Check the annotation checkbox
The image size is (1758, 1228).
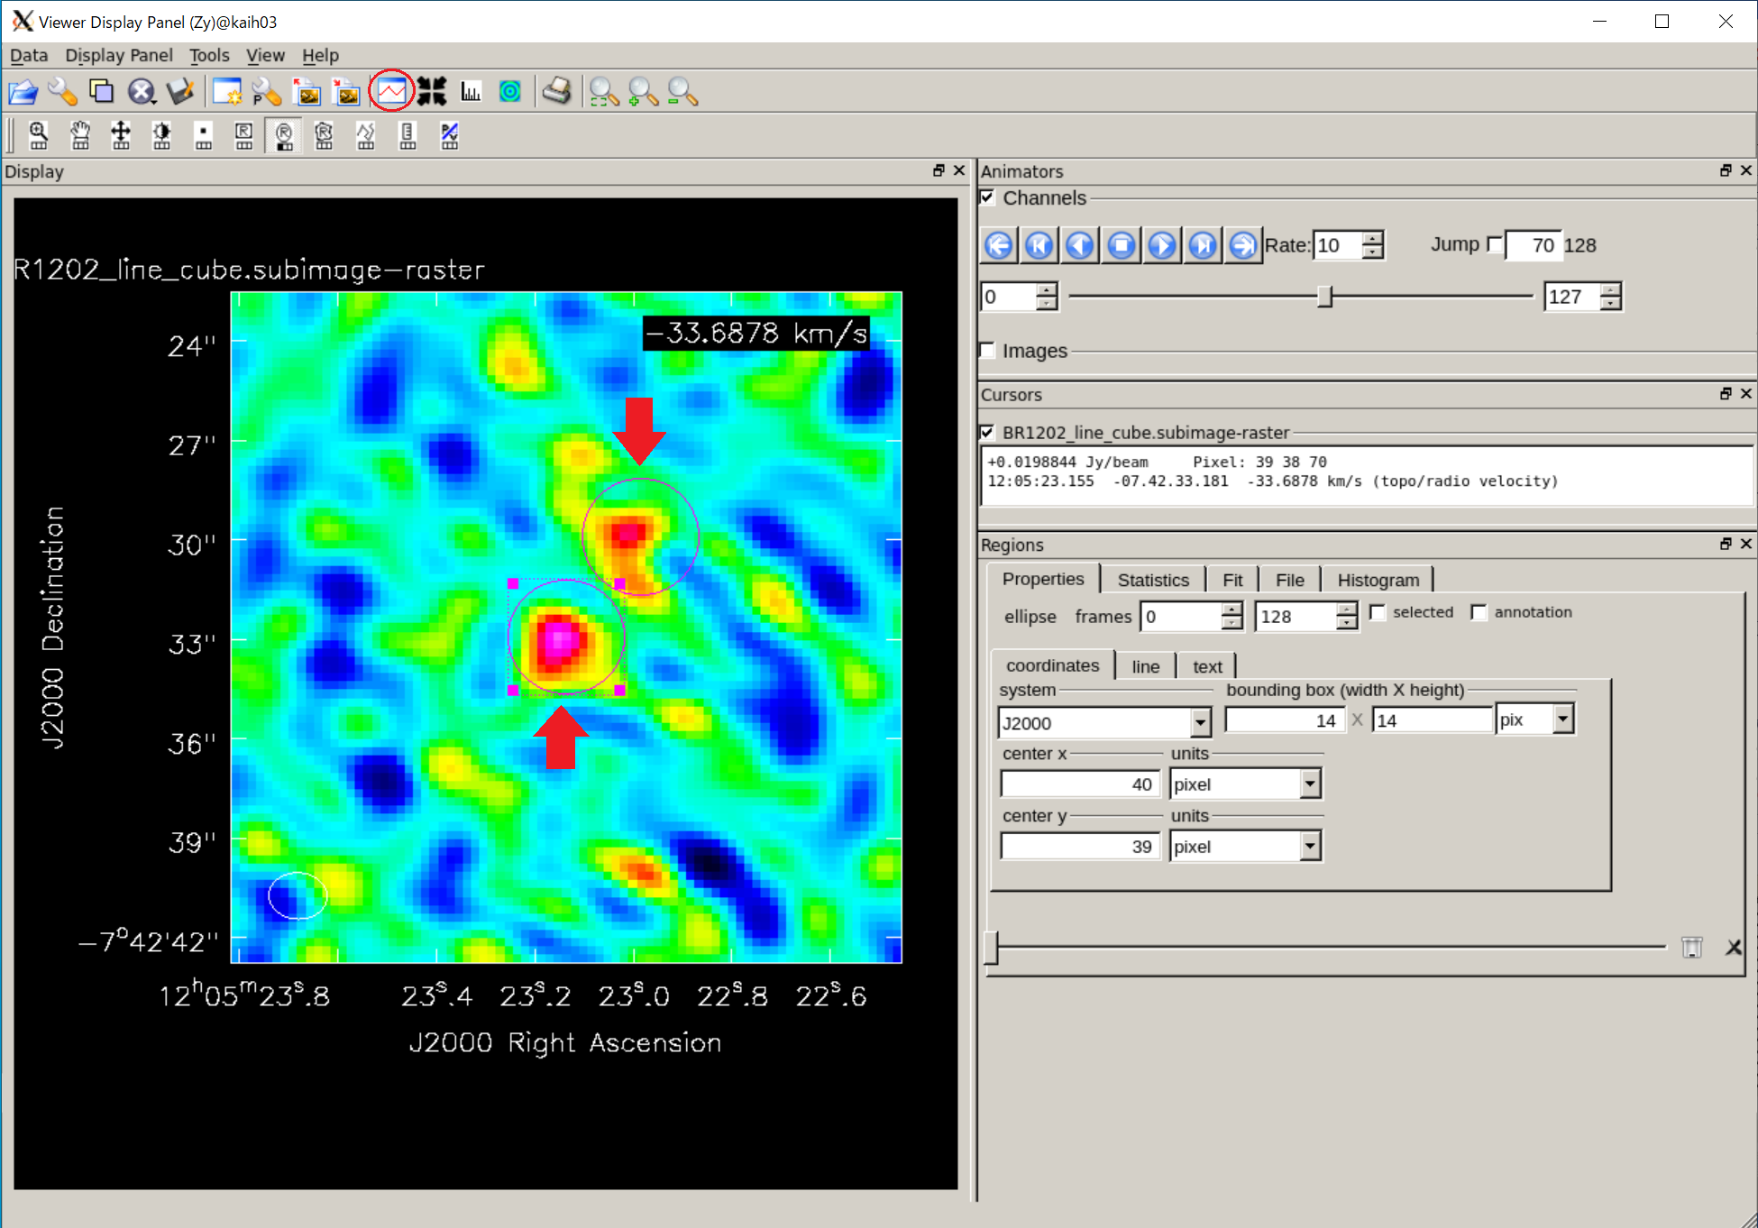point(1479,612)
